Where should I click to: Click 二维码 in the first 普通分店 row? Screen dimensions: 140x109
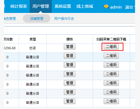tap(111, 56)
